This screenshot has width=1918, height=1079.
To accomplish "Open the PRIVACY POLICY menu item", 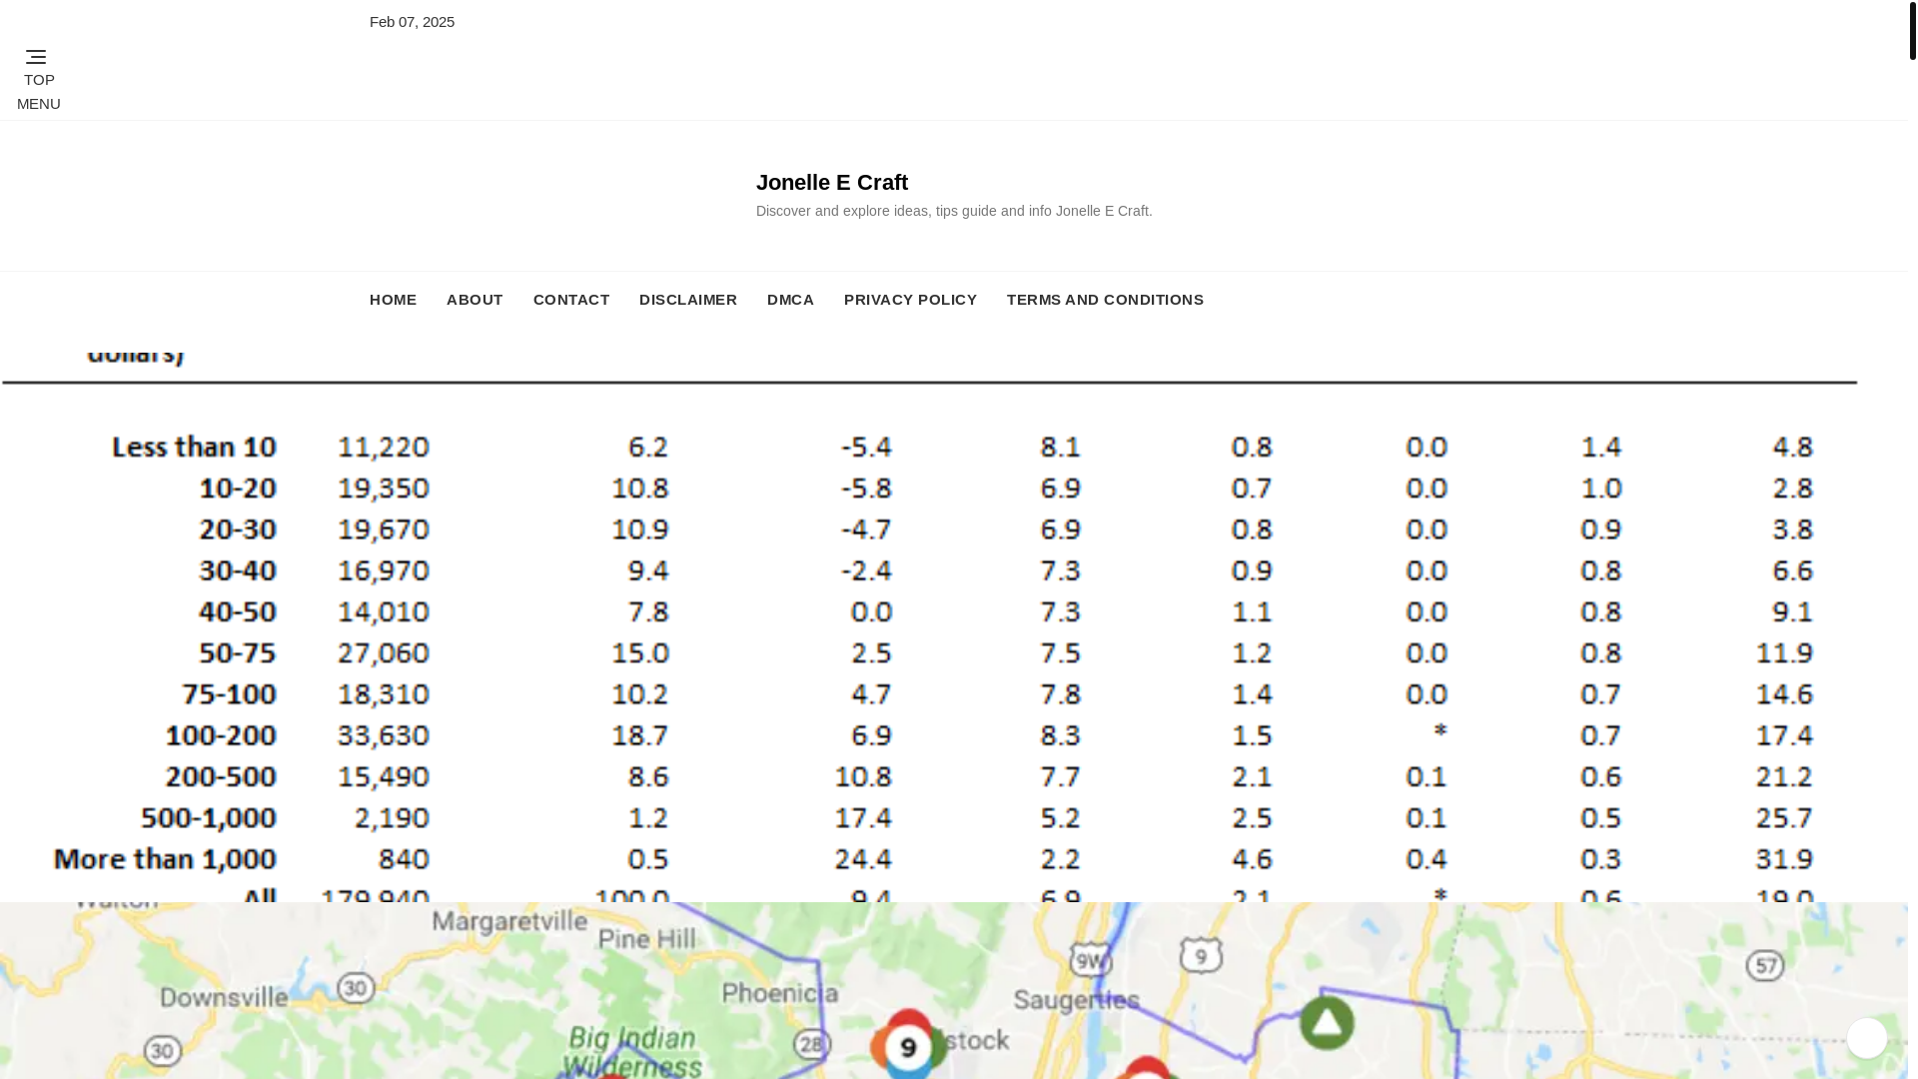I will coord(910,300).
